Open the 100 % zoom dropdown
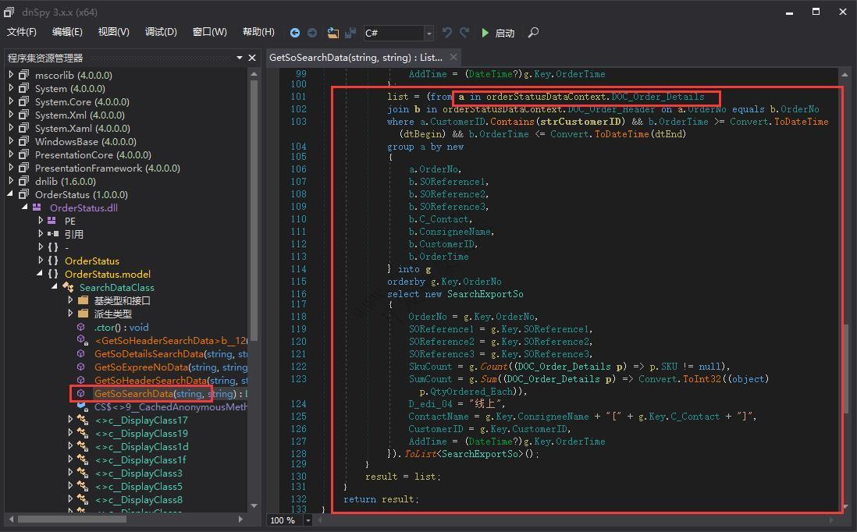The image size is (857, 532). pyautogui.click(x=309, y=520)
